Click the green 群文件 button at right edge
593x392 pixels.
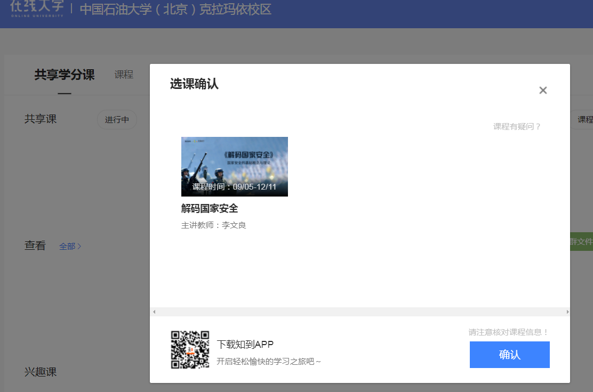click(x=581, y=242)
